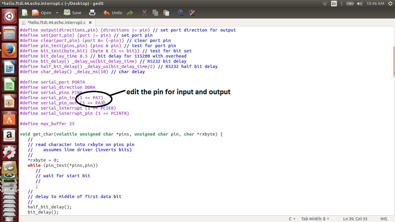Open Find and Replace tool icon
Image resolution: width=395 pixels, height=222 pixels.
point(191,13)
